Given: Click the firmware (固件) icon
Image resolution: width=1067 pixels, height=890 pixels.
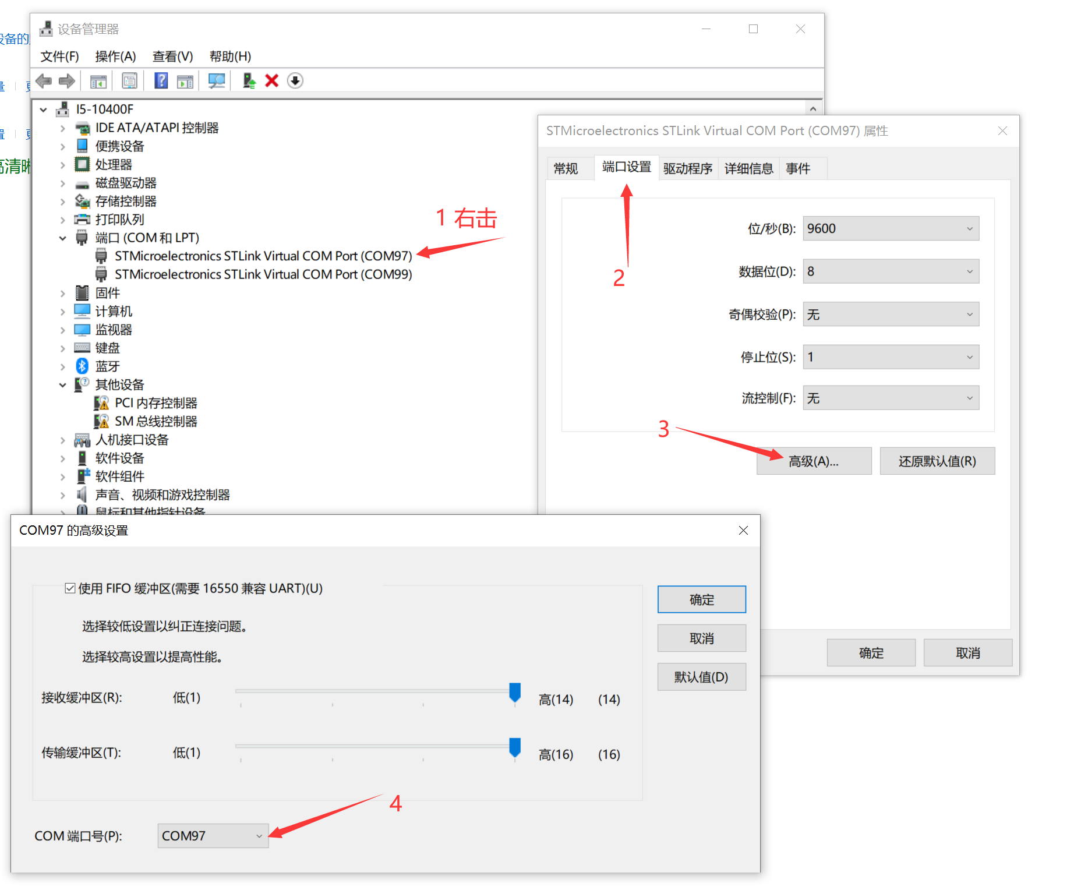Looking at the screenshot, I should point(82,293).
